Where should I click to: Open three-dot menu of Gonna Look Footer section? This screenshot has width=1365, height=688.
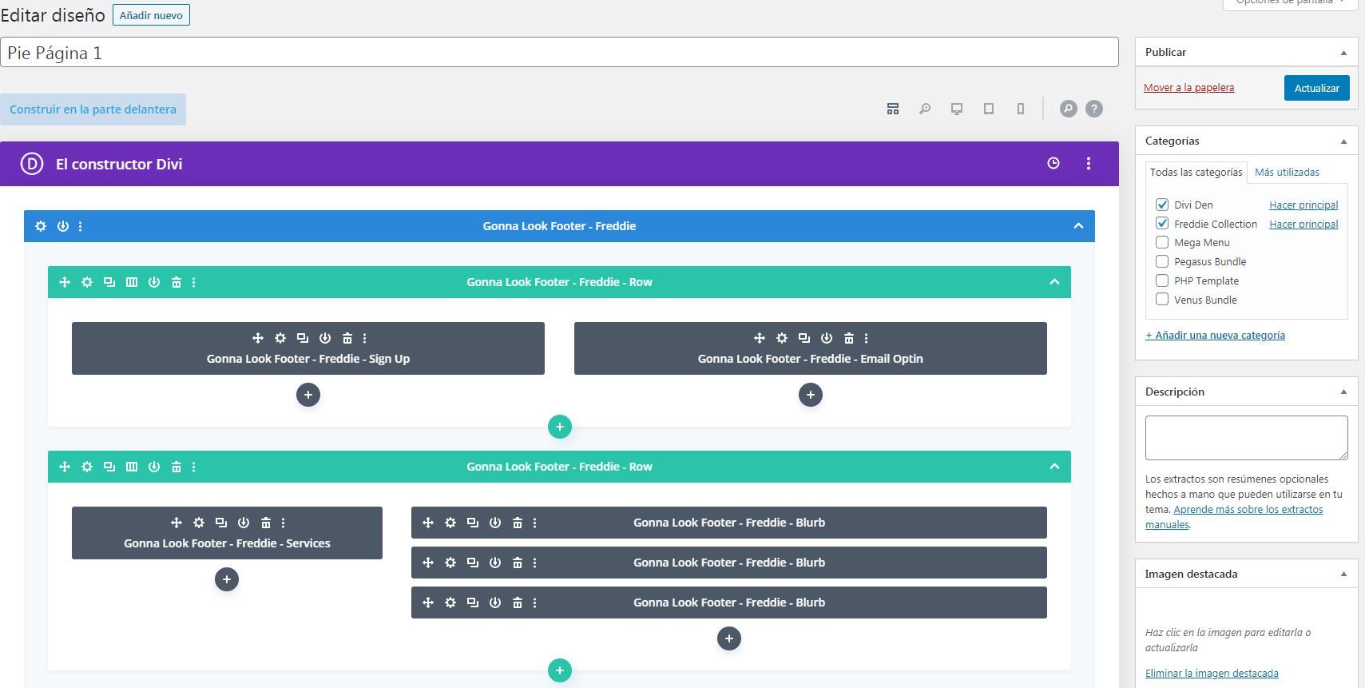tap(81, 226)
